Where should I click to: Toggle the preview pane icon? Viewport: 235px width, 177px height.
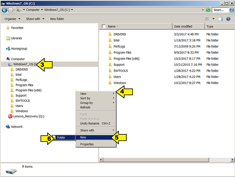(221, 19)
